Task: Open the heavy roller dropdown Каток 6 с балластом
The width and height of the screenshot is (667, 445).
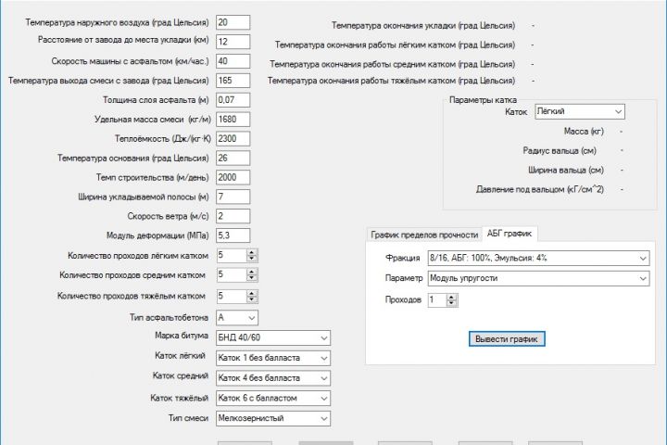Action: pos(273,398)
